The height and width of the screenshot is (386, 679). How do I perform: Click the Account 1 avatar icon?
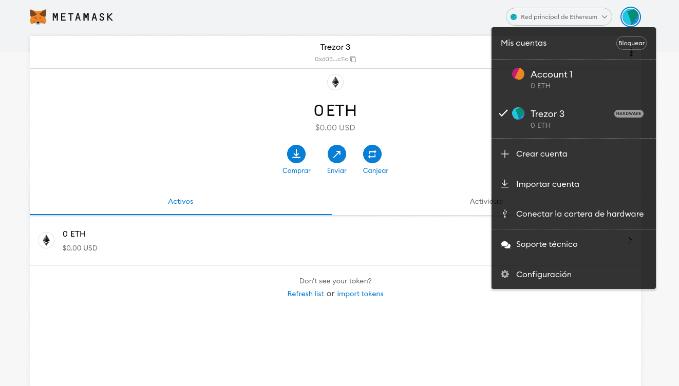pos(518,74)
